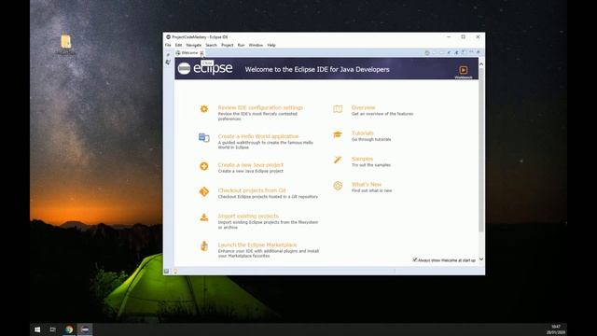Screen dimensions: 597x336
Task: Click the Welcome to the Eclipse IDE heading
Action: (317, 69)
